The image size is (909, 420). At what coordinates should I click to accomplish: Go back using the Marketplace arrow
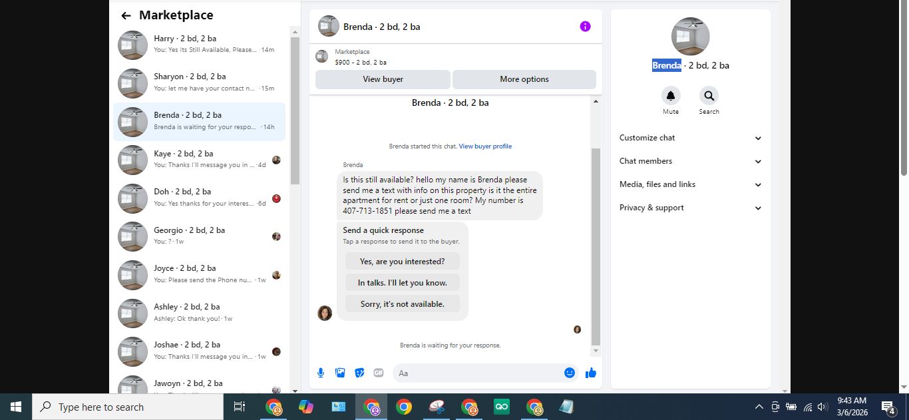point(126,15)
